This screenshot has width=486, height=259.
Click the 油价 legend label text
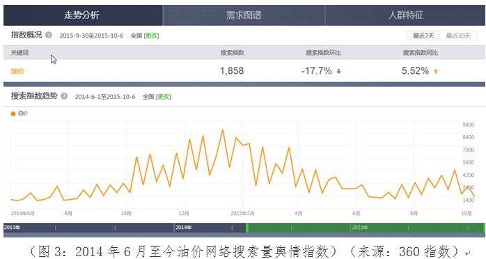click(22, 113)
